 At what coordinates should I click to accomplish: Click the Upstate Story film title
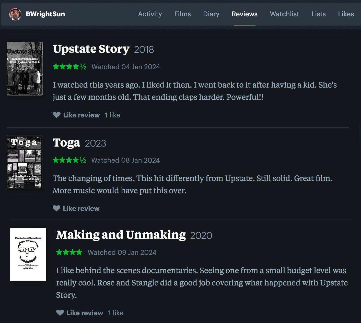(x=91, y=49)
